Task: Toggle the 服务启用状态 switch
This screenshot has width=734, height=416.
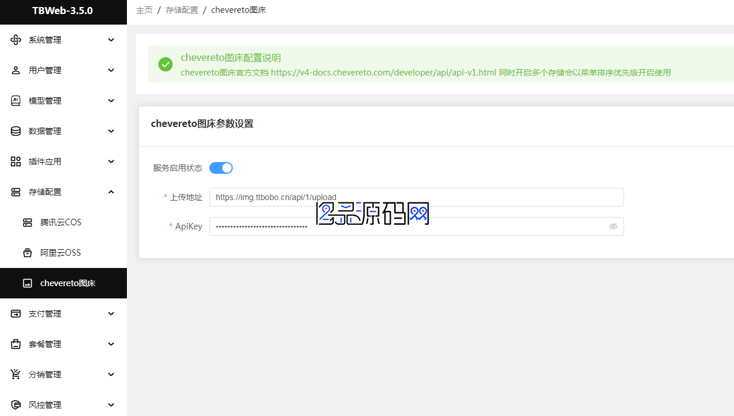Action: pos(221,168)
